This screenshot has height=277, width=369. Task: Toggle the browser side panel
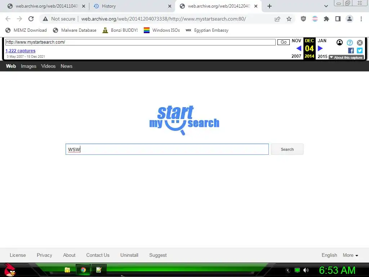click(x=338, y=19)
